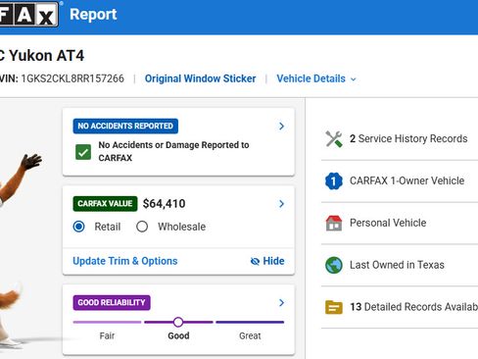
Task: Click the CARFAX logo in header
Action: click(x=29, y=14)
